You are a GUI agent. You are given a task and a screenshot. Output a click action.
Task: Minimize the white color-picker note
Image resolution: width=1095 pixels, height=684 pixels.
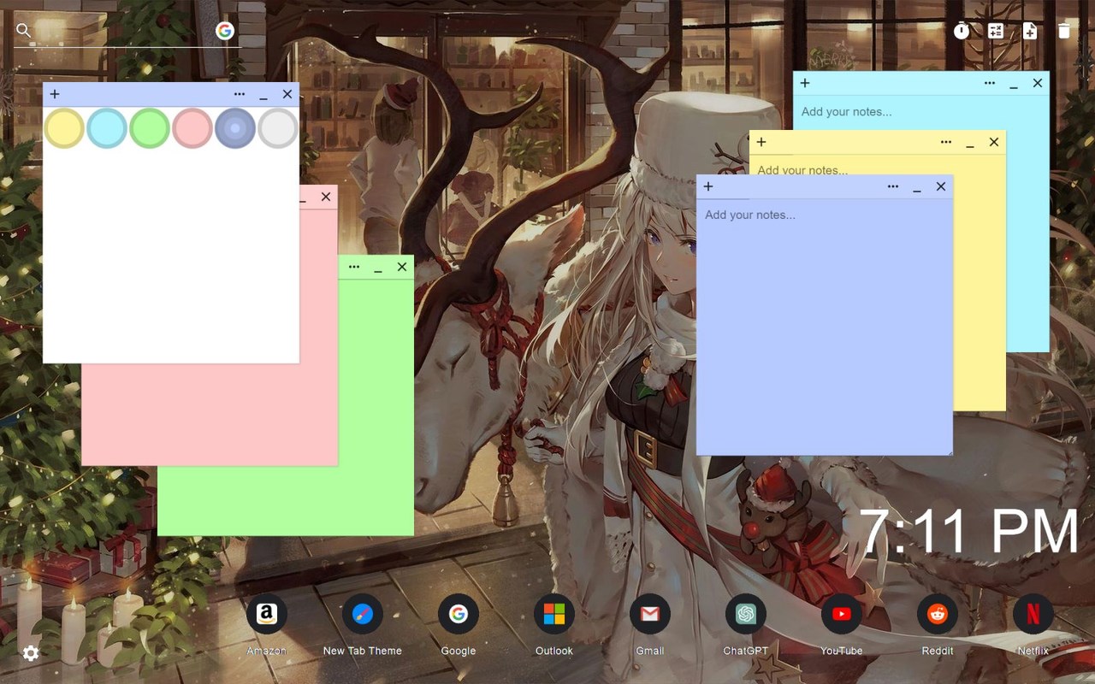(263, 95)
